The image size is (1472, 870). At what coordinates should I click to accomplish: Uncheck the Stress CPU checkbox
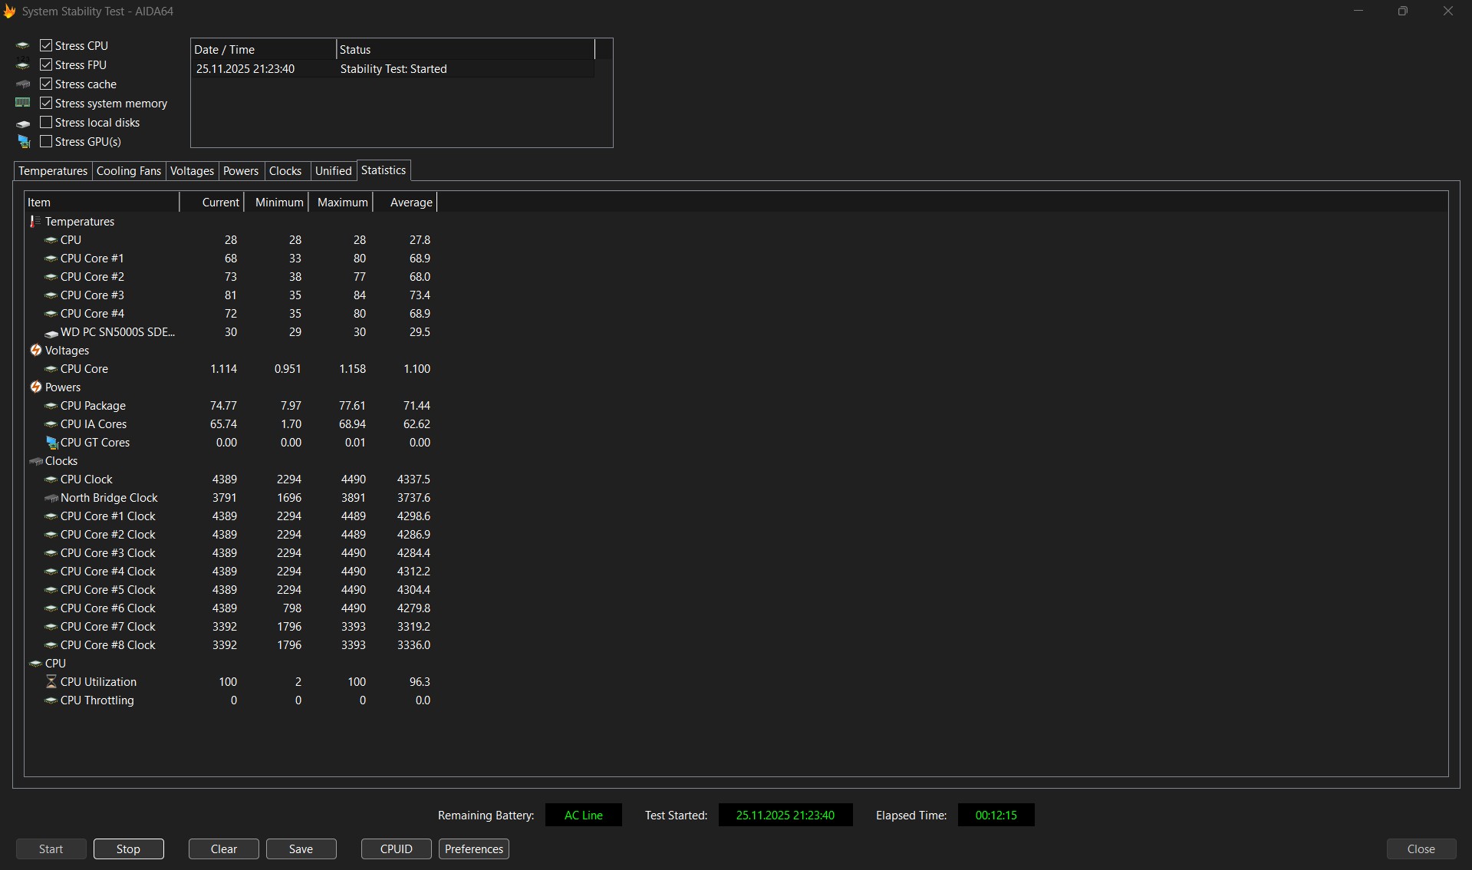(46, 46)
